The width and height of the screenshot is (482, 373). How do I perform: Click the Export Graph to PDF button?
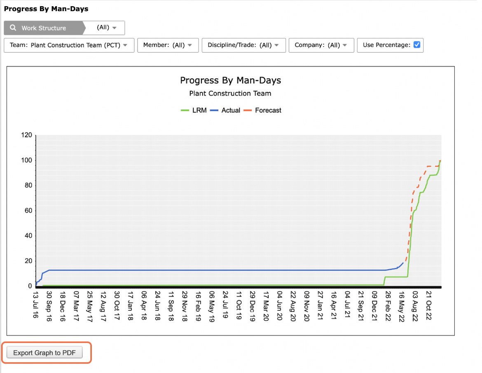pos(44,353)
